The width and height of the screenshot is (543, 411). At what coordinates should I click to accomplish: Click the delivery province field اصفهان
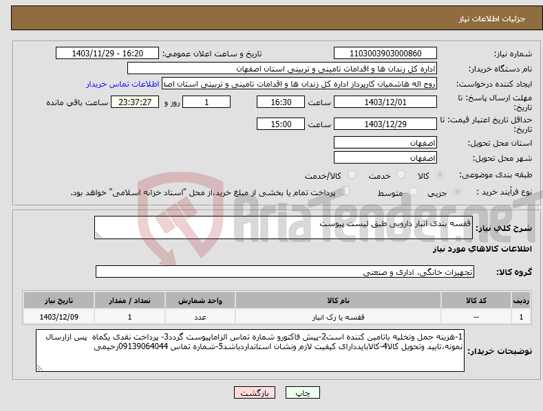(x=385, y=142)
